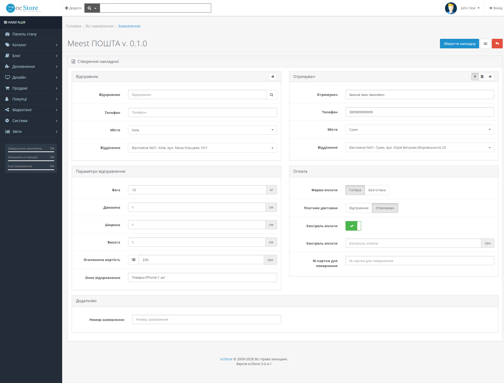
Task: Click the sender Телефон input field
Action: pyautogui.click(x=202, y=113)
